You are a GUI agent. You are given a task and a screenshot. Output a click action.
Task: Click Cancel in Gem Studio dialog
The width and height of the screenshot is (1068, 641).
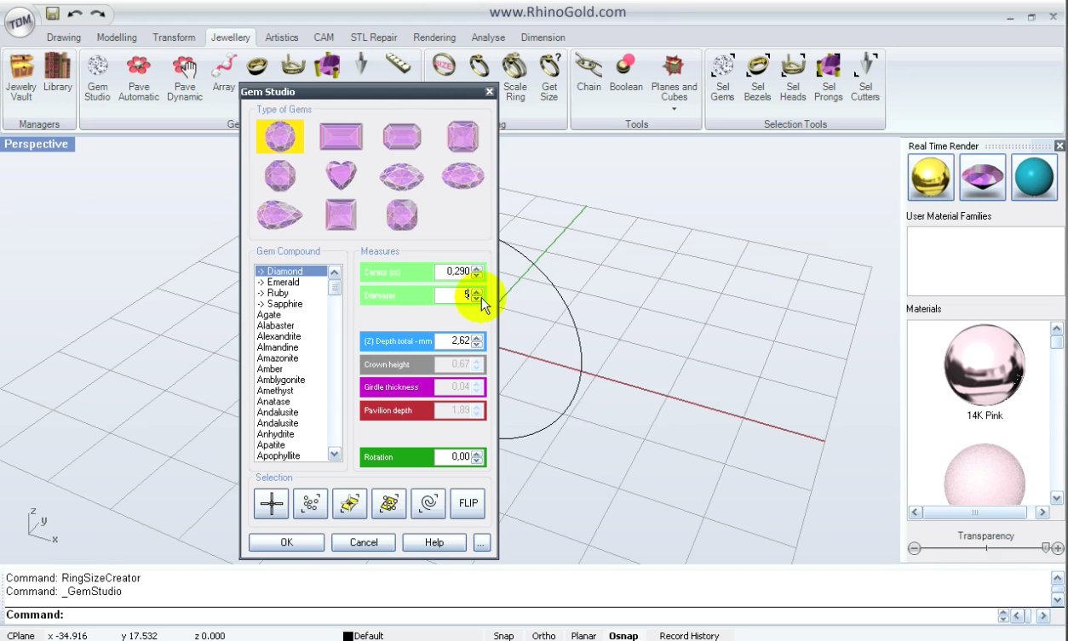[364, 542]
